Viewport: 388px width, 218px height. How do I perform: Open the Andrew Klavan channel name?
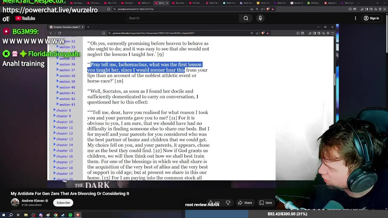(x=33, y=200)
